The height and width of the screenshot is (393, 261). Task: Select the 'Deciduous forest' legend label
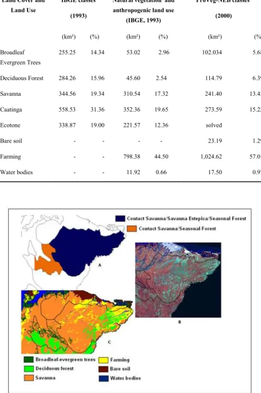[x=54, y=368]
